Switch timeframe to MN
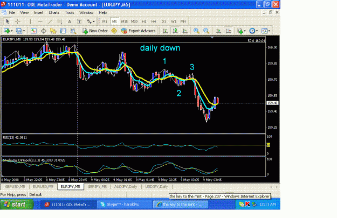The image size is (337, 218). pyautogui.click(x=183, y=22)
